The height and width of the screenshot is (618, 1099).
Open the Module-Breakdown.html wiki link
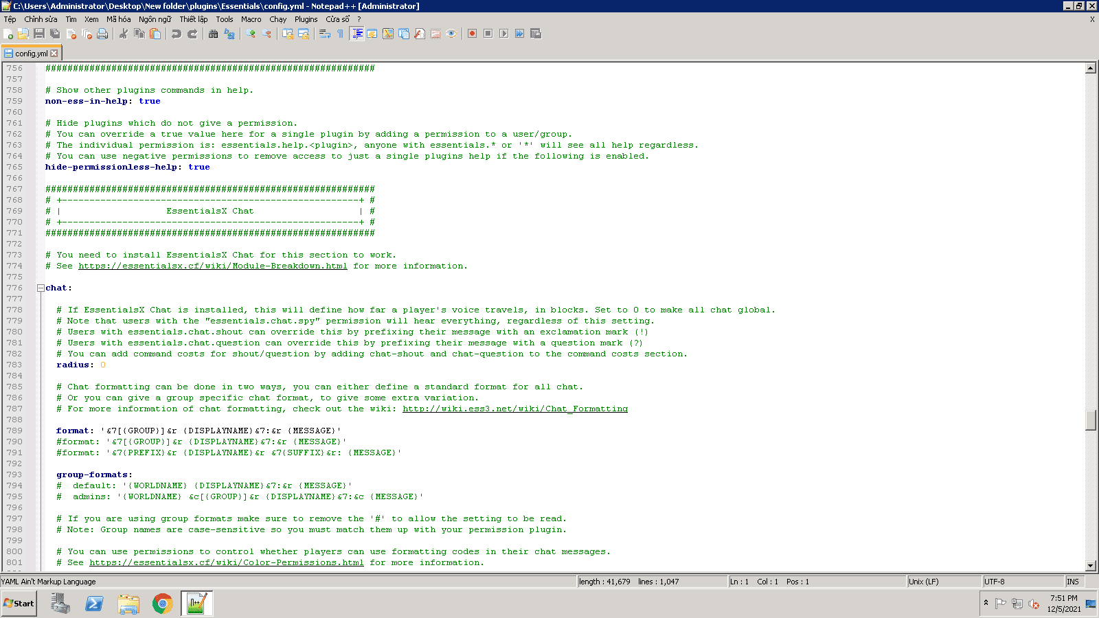(213, 266)
